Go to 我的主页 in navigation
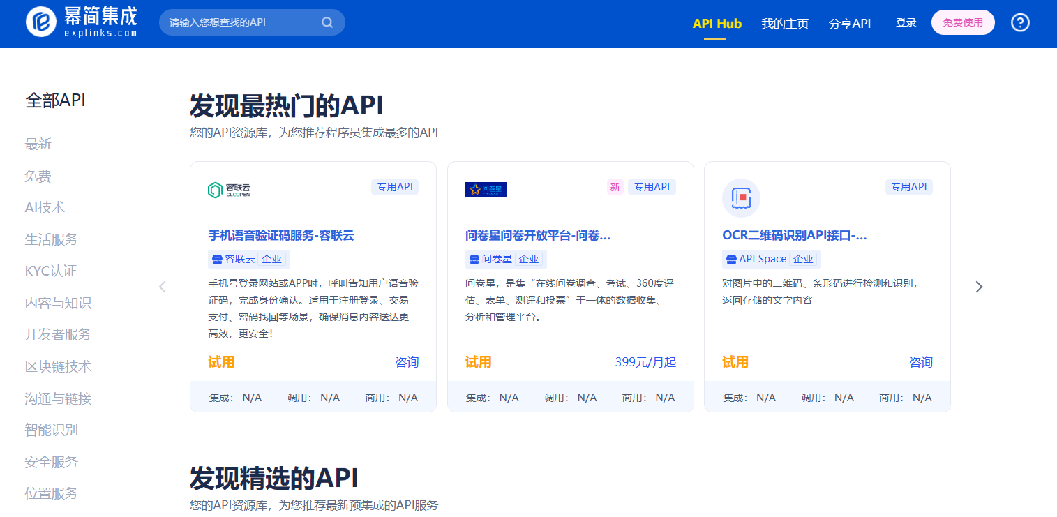This screenshot has width=1057, height=517. tap(785, 23)
